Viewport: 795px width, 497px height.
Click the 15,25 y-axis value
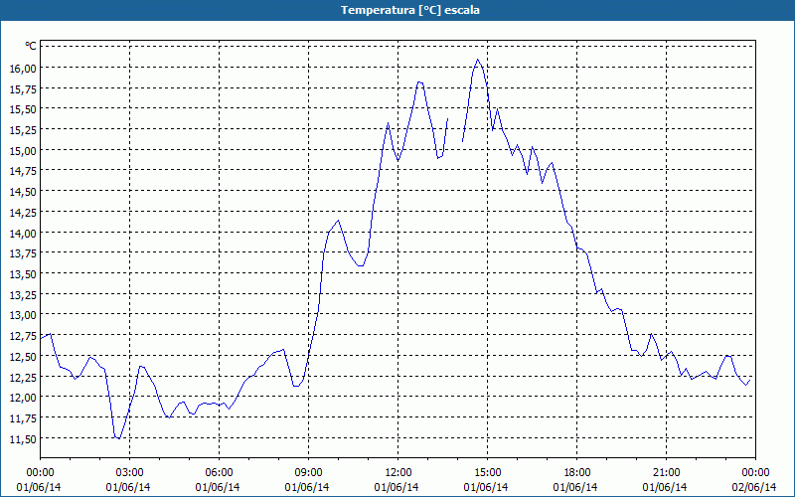(x=23, y=130)
